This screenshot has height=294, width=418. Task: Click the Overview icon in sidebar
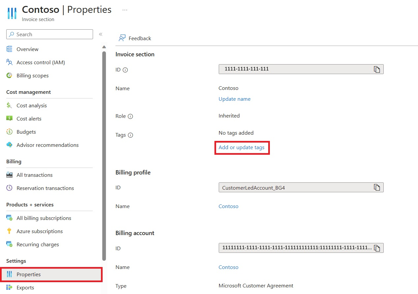pyautogui.click(x=10, y=49)
